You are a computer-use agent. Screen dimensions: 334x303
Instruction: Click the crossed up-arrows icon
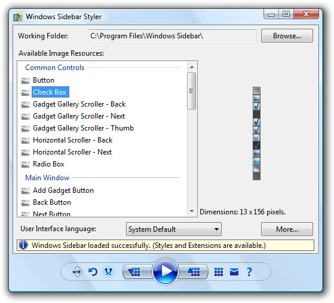pos(108,272)
